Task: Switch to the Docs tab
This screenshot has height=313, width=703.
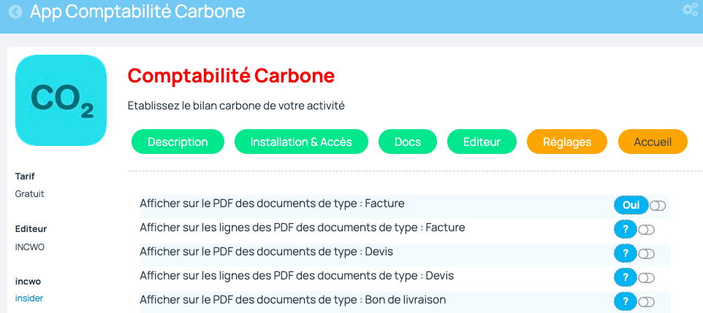Action: pyautogui.click(x=408, y=142)
